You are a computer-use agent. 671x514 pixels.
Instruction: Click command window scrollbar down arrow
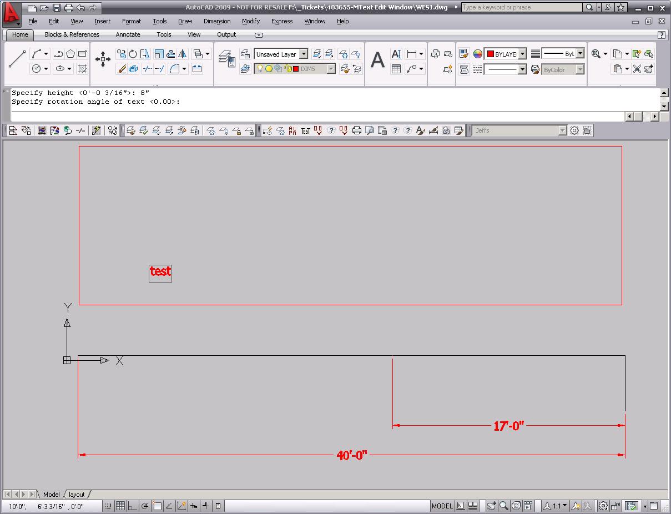tap(664, 105)
